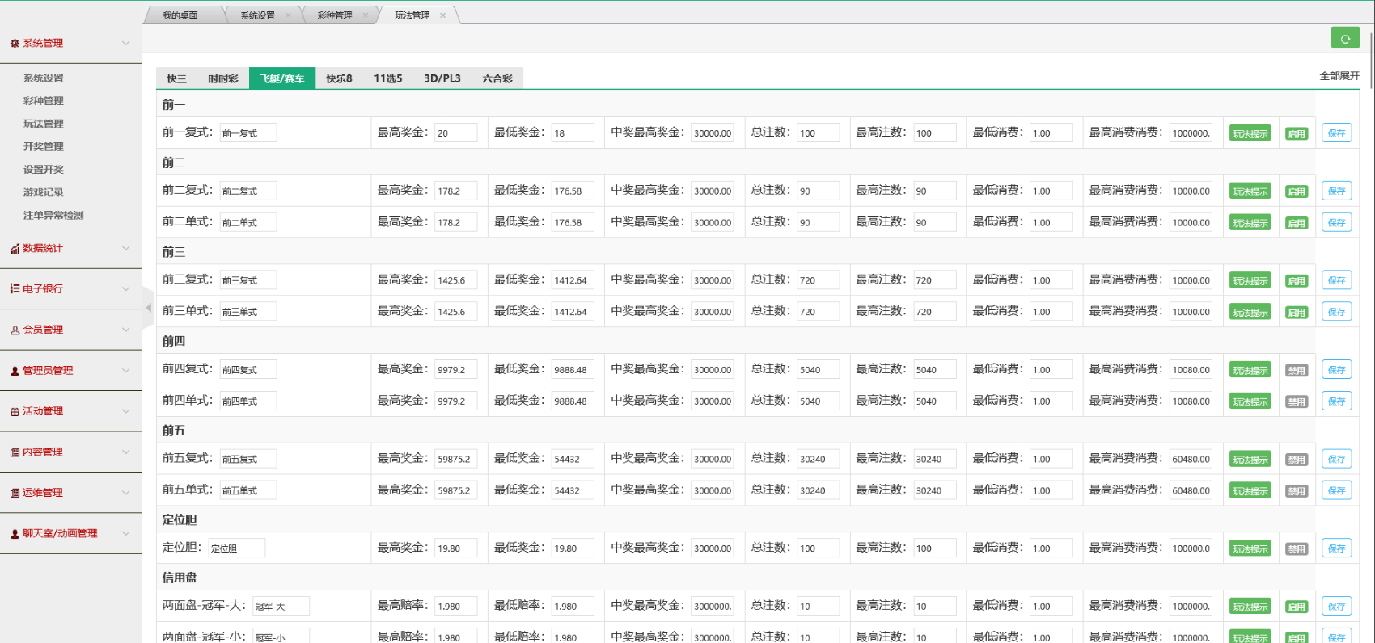This screenshot has width=1375, height=643.
Task: Close the 彩种管理 tab with its X
Action: (366, 15)
